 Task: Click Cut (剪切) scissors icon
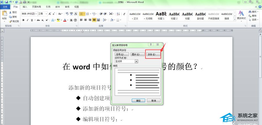(10, 12)
